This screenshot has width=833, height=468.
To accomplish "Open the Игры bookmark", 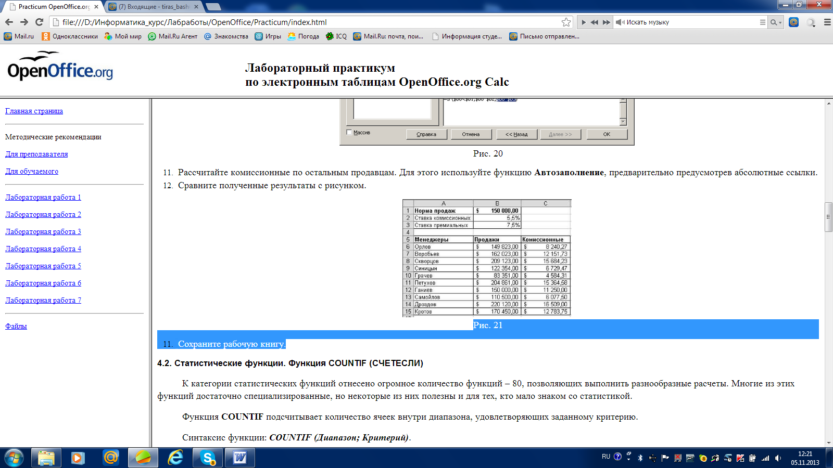I will point(268,36).
